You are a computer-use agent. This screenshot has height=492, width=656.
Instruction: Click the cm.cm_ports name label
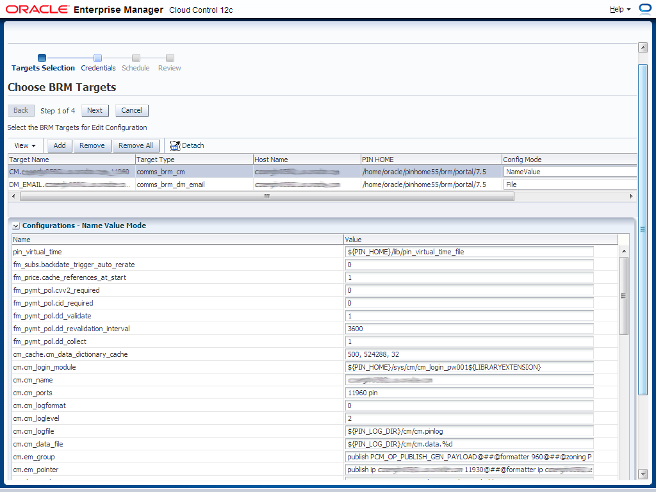(33, 393)
